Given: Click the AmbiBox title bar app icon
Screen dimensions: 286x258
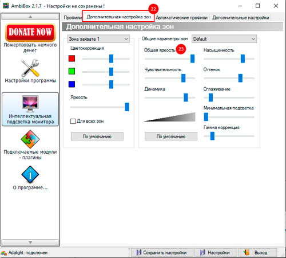Looking at the screenshot, I should pos(6,6).
